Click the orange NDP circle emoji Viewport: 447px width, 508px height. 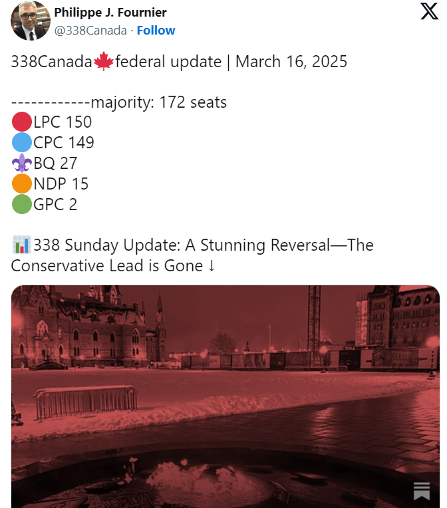click(x=22, y=184)
